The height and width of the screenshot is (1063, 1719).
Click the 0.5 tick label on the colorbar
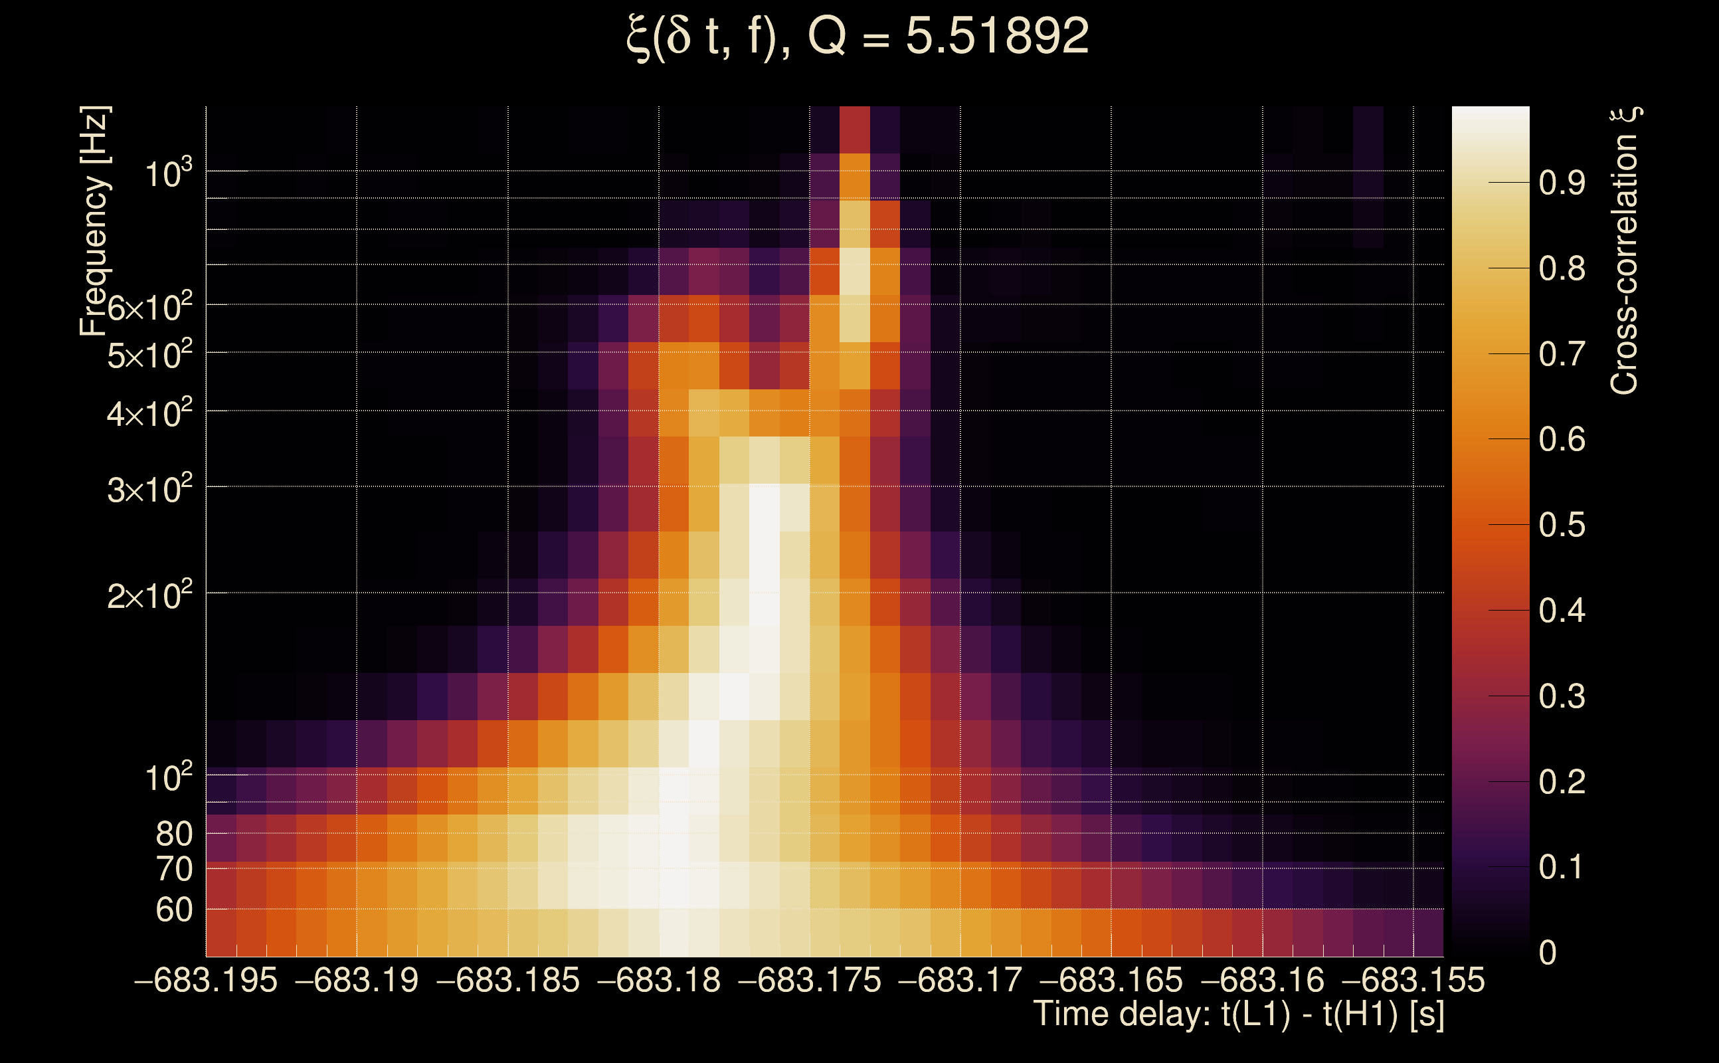click(1562, 525)
